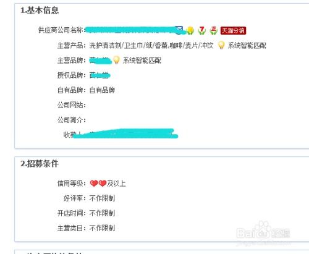The height and width of the screenshot is (254, 309).
Task: Click the second red heart credit icon
Action: [x=103, y=183]
